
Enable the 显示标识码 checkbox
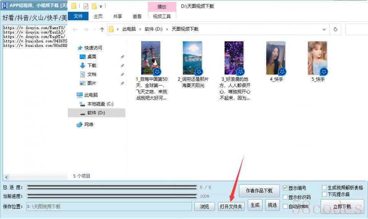285,197
